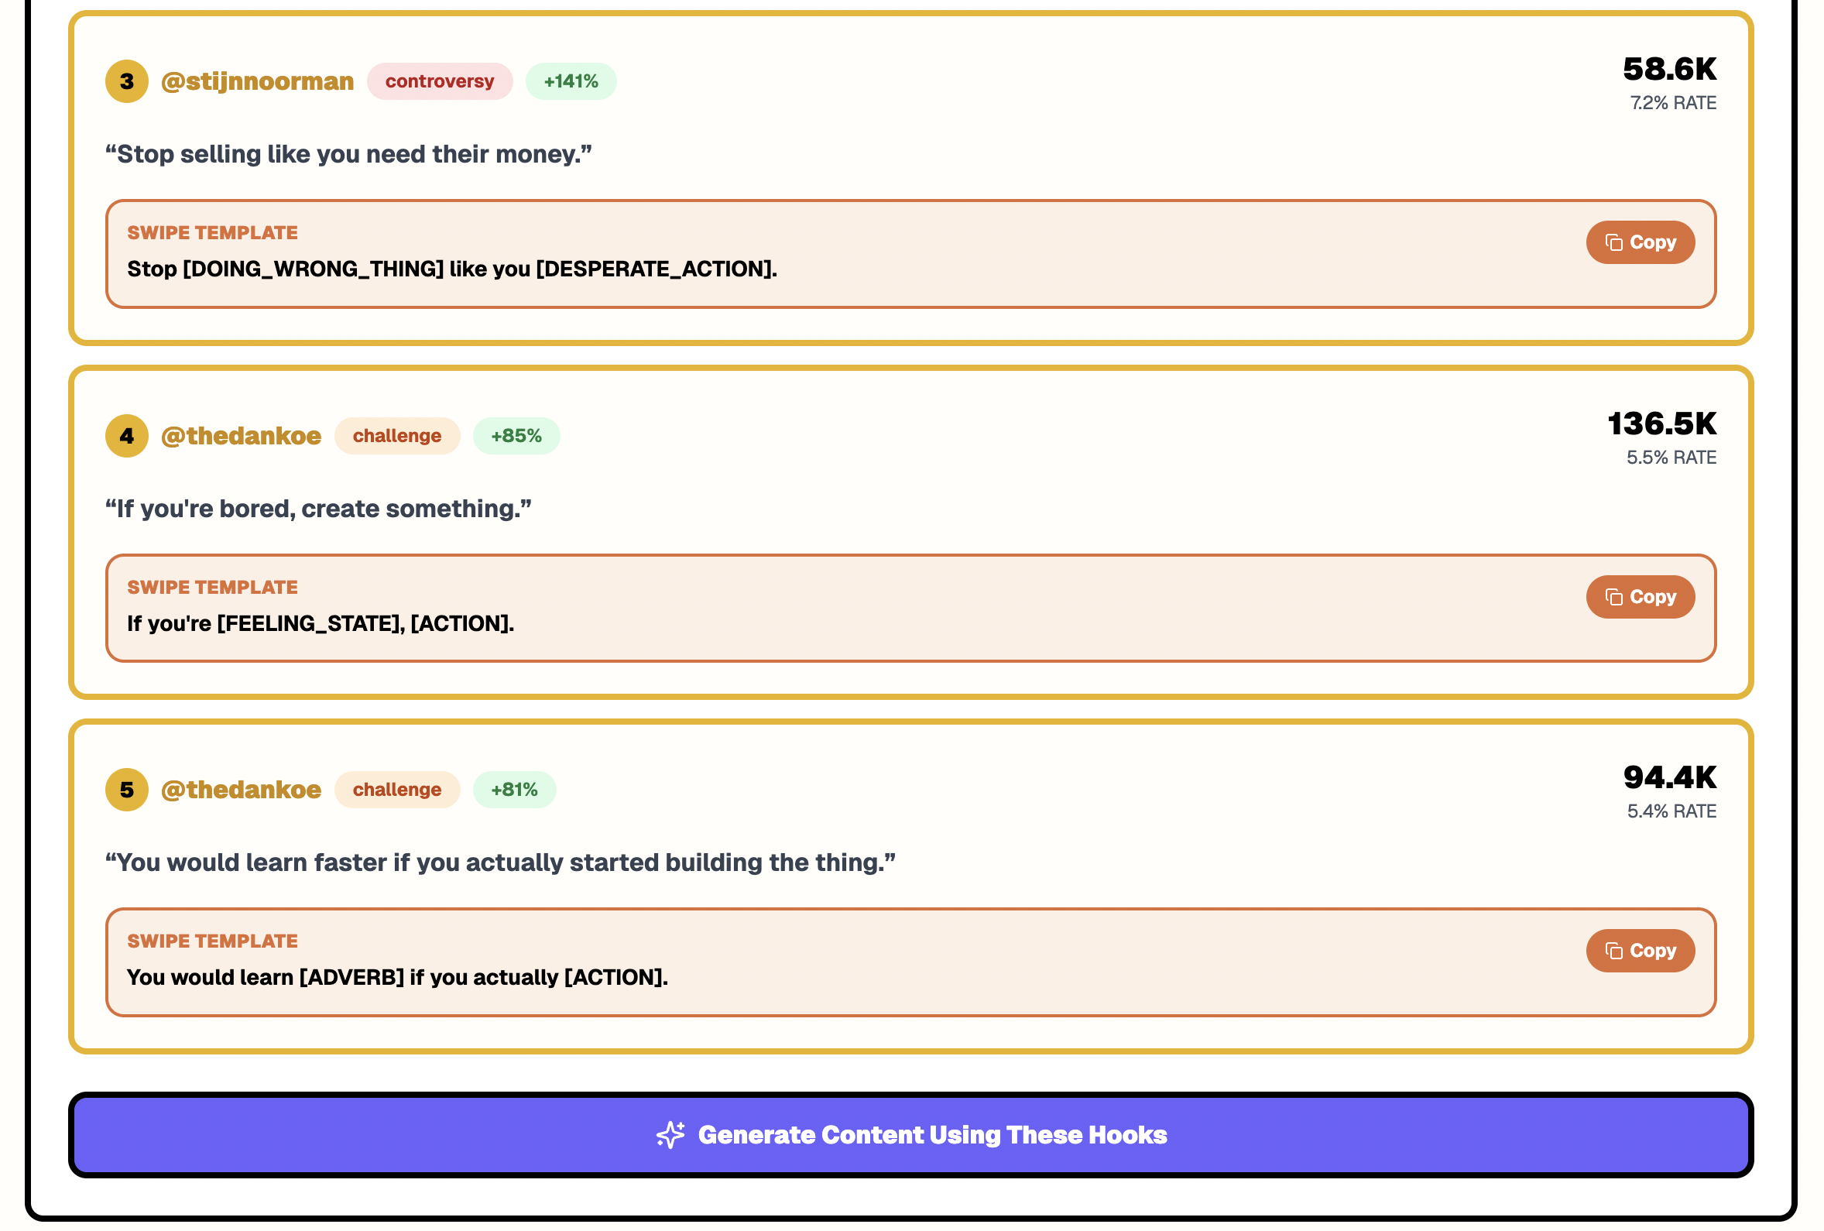Click the challenge tag on hook 4
The image size is (1824, 1231).
[x=397, y=436]
